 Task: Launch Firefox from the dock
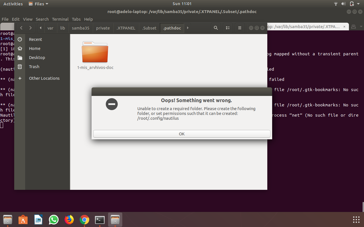point(69,220)
